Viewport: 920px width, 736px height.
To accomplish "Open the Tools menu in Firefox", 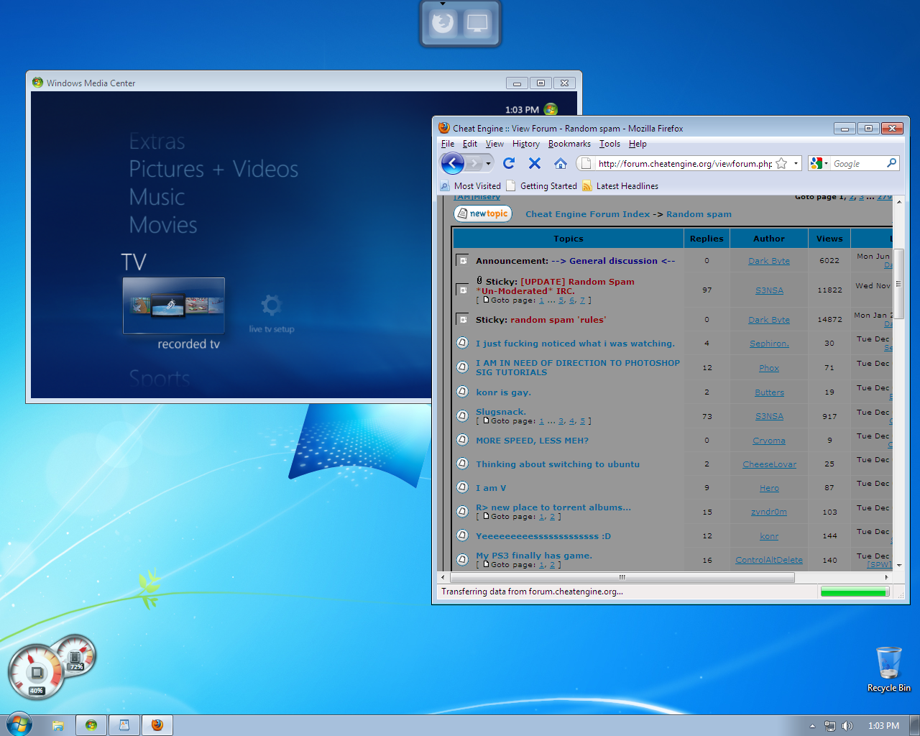I will (609, 144).
